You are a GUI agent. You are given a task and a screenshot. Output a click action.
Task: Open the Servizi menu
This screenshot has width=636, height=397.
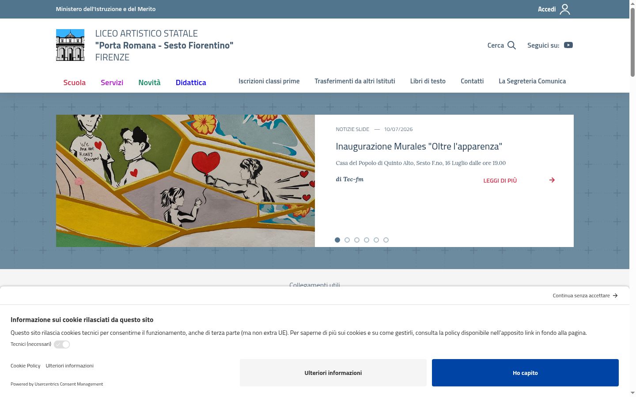(112, 82)
